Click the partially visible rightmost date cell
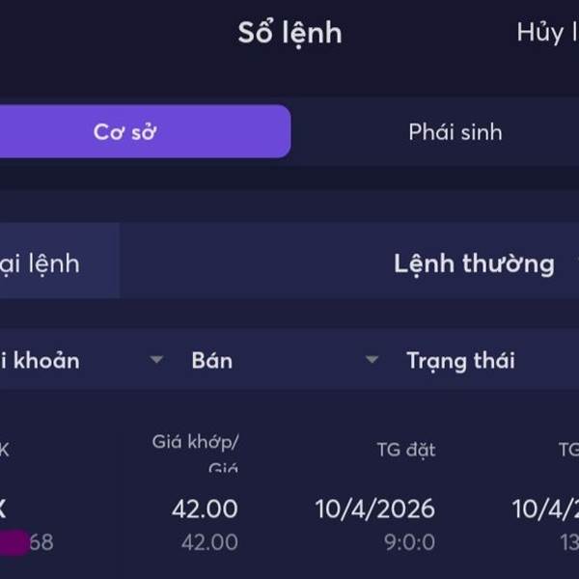 [x=545, y=509]
